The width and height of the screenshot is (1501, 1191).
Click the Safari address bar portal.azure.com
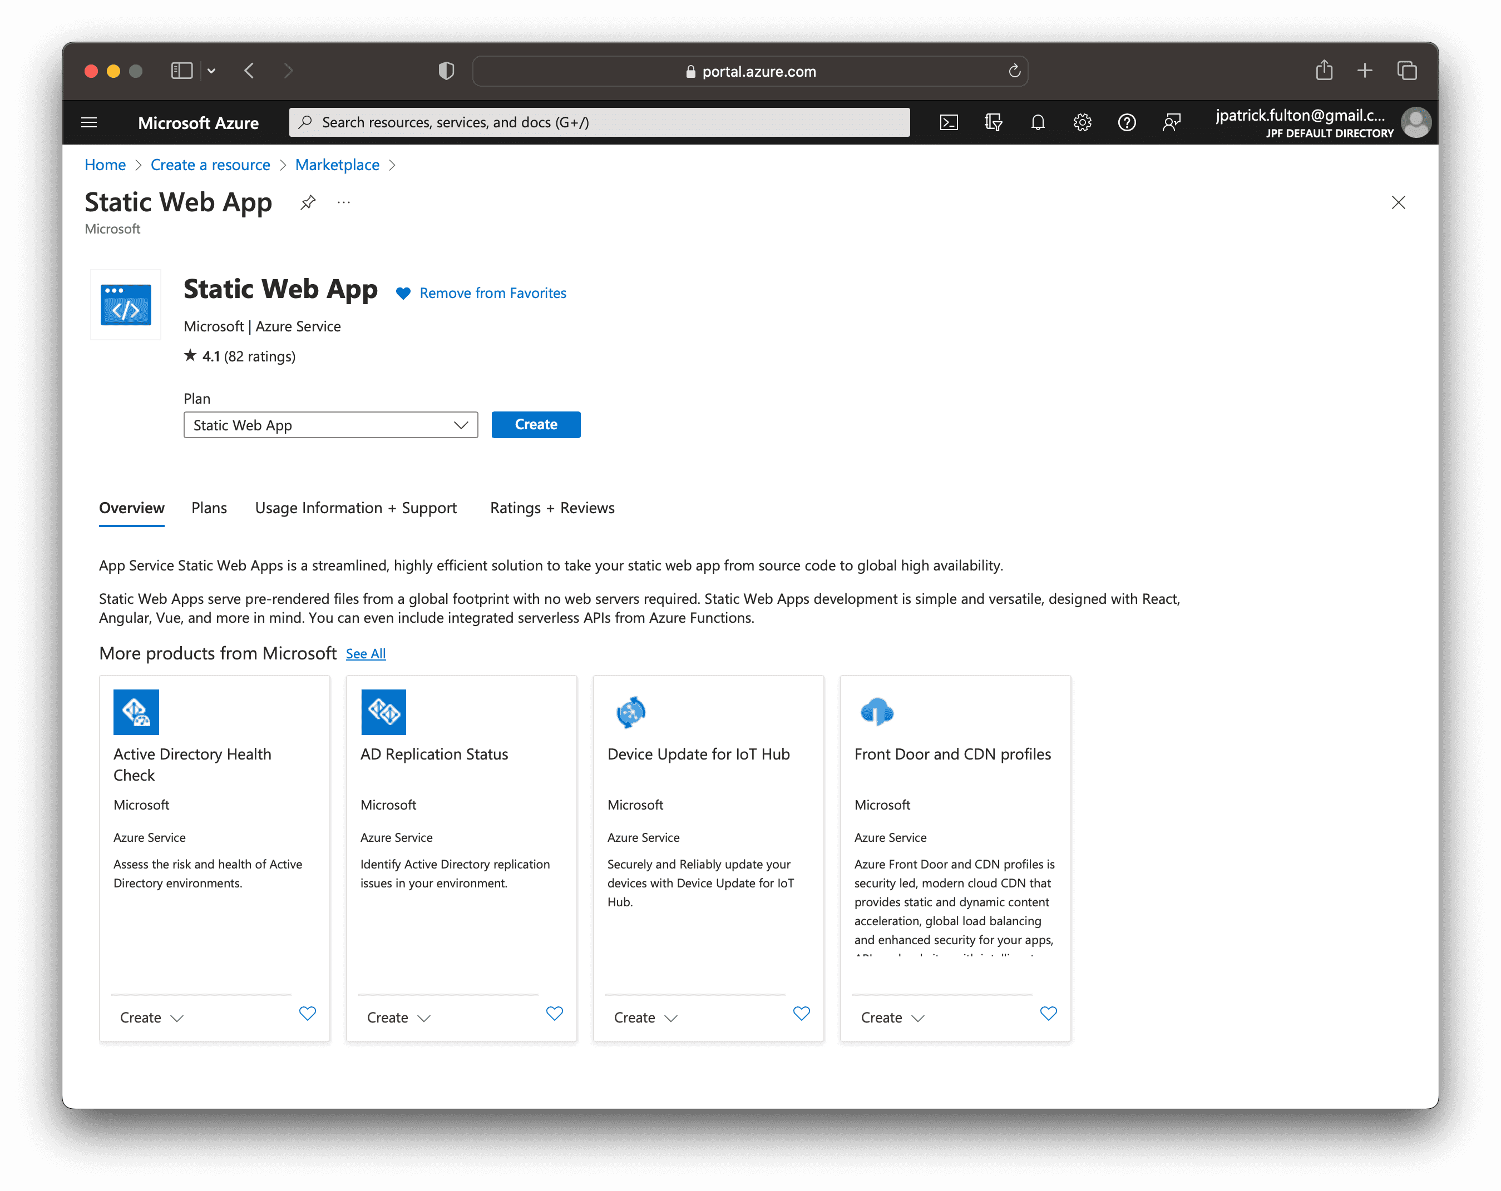pos(750,71)
